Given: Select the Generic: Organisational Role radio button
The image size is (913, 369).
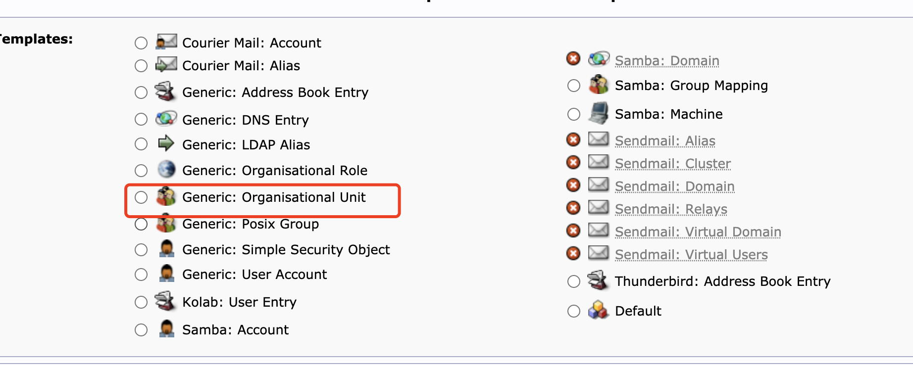Looking at the screenshot, I should coord(141,171).
